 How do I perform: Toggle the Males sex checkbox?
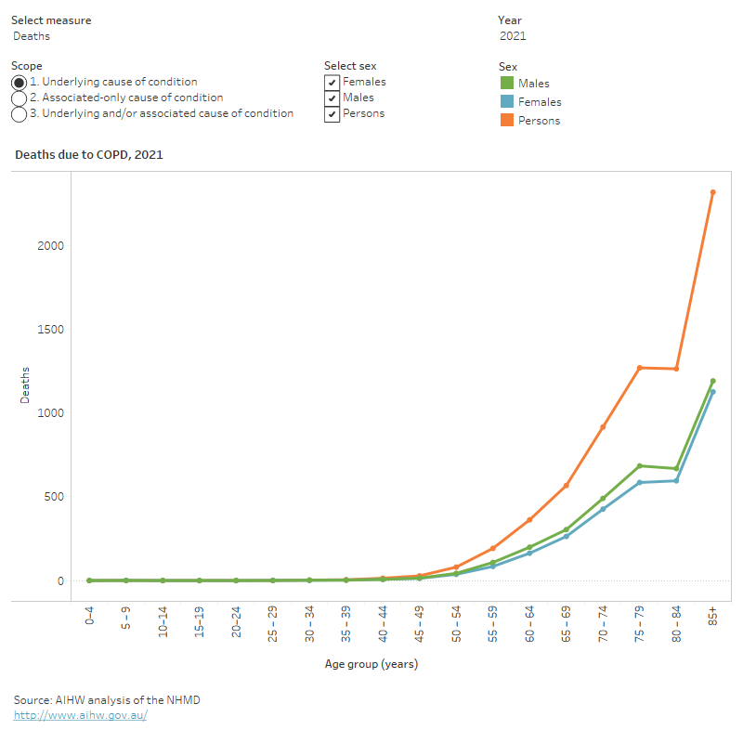point(332,98)
